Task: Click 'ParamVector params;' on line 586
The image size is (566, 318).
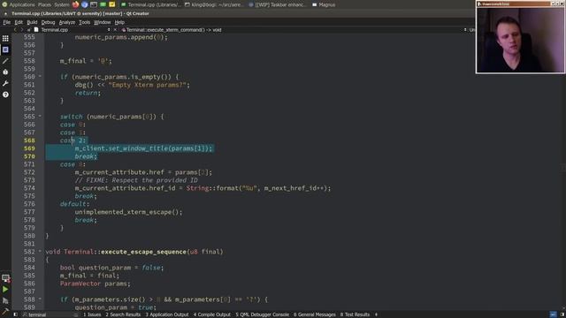Action: [x=95, y=284]
